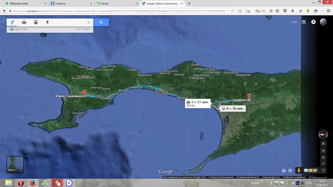Select walking travel mode

[x=48, y=22]
